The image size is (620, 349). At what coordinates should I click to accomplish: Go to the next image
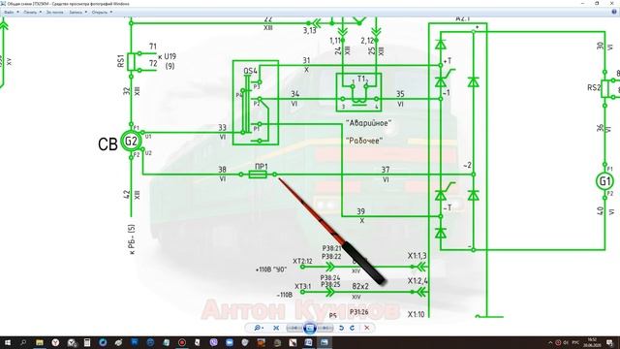[x=325, y=328]
